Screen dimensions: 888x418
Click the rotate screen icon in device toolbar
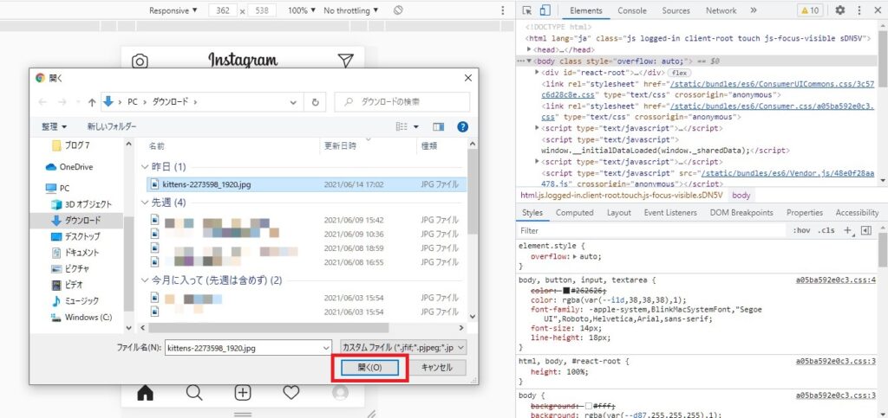pos(398,10)
